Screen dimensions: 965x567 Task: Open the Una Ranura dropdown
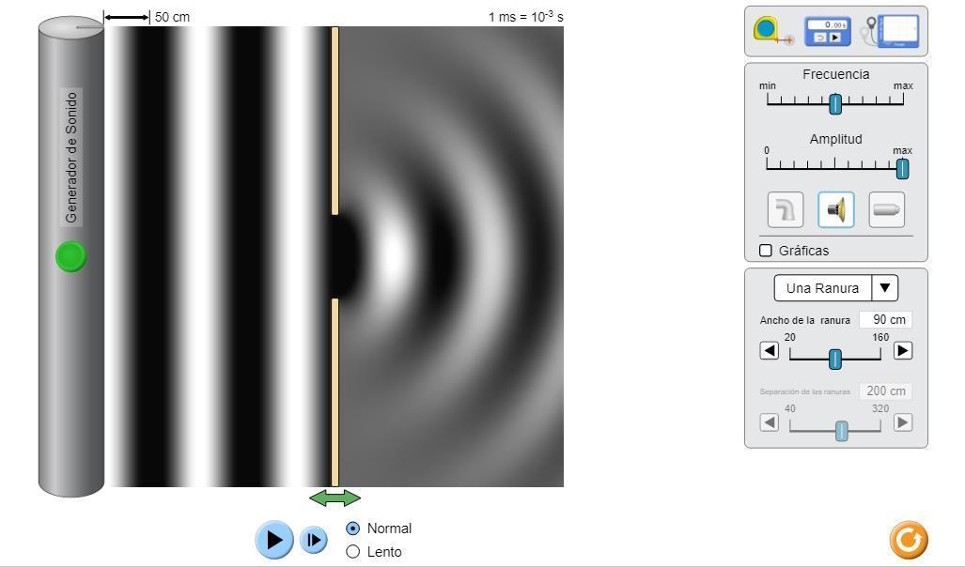pyautogui.click(x=835, y=288)
